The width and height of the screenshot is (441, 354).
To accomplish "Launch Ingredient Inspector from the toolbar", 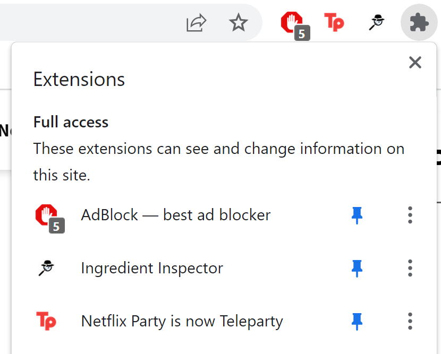I will (x=377, y=23).
